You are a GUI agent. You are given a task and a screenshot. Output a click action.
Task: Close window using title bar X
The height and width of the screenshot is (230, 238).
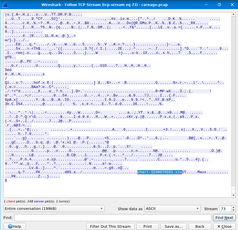[232, 5]
